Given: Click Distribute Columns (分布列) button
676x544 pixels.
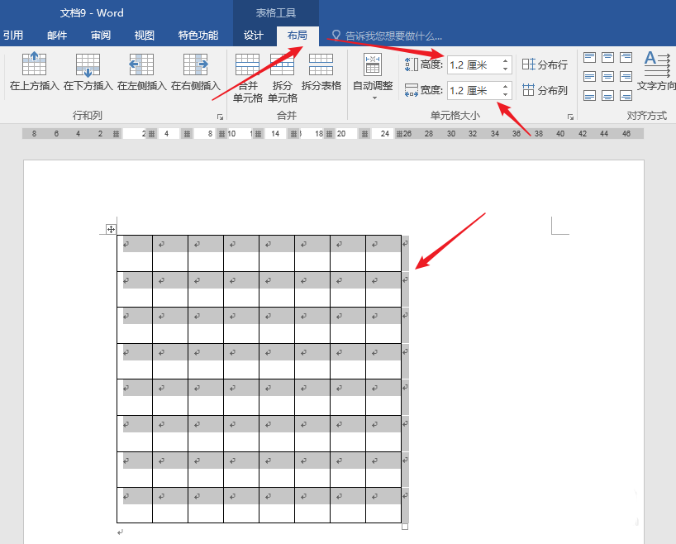Looking at the screenshot, I should (x=545, y=90).
